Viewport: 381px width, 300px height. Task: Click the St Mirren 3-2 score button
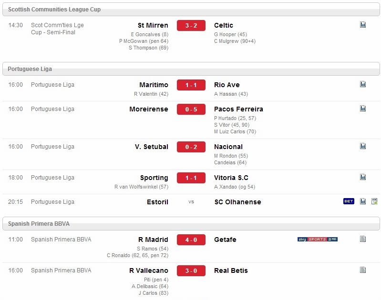[x=191, y=26]
